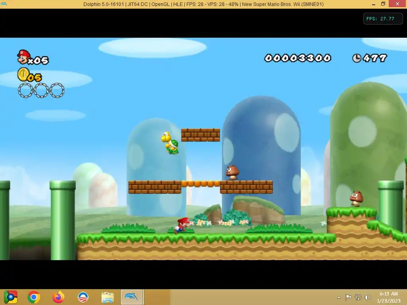Open the network status tray icon

(358, 297)
